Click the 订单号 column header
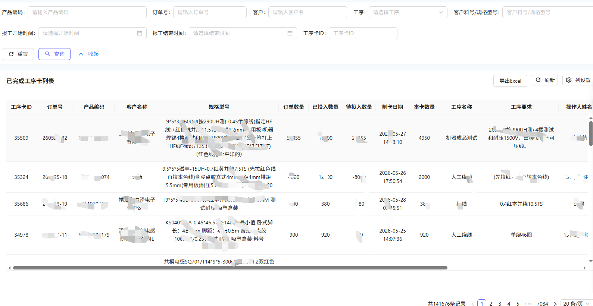The height and width of the screenshot is (306, 593). 55,107
